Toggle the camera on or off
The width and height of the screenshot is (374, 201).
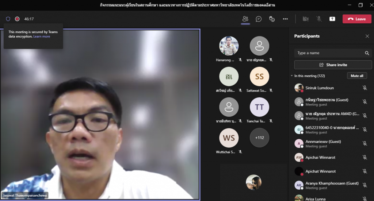[x=305, y=19]
